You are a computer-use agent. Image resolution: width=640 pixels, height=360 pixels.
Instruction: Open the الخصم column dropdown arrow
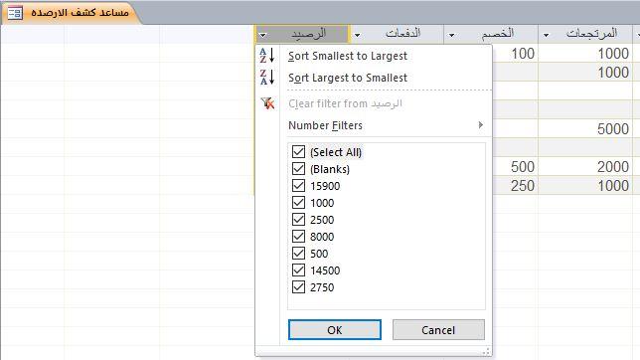coord(451,35)
